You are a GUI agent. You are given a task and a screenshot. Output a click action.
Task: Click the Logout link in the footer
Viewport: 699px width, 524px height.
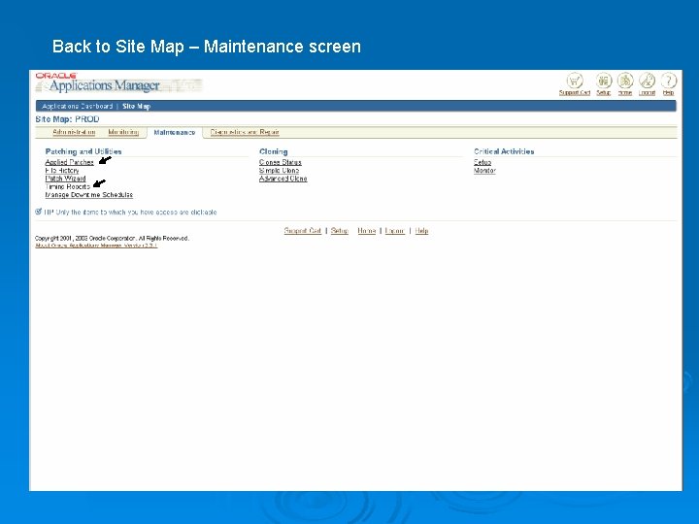395,230
